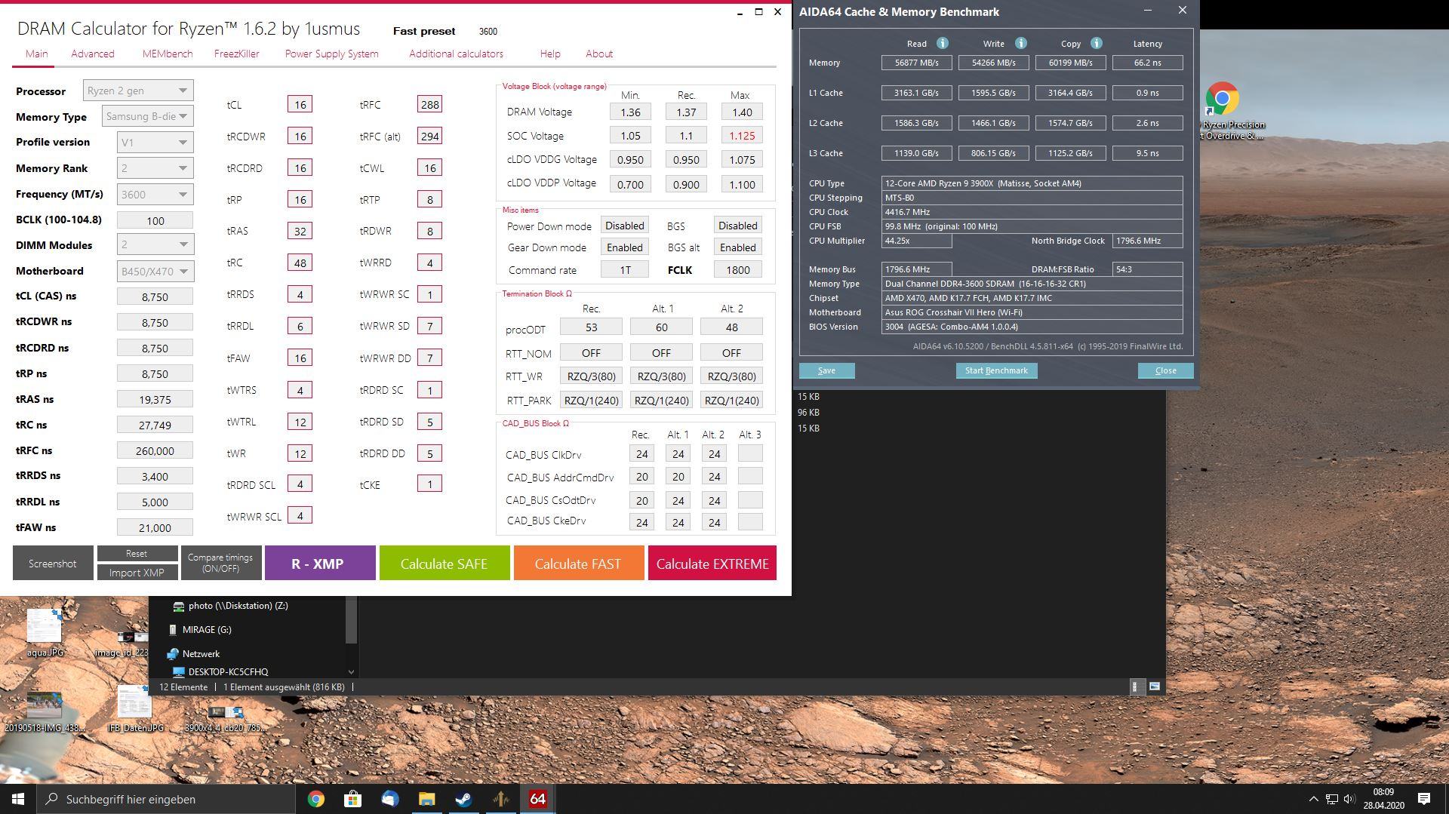Click Calculate EXTREME
Screen dimensions: 1449x814
coord(712,564)
